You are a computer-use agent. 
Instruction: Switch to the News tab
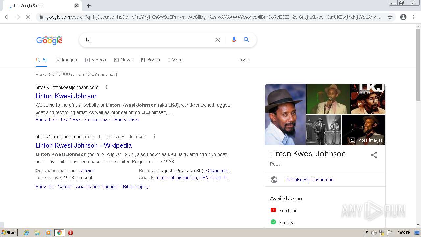coord(123,60)
